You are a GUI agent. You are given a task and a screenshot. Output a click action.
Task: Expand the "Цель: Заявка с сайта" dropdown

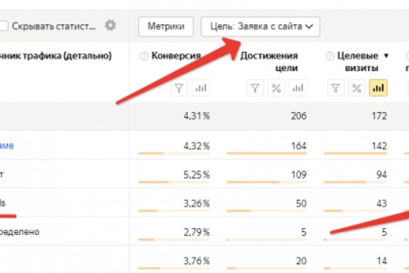click(260, 26)
